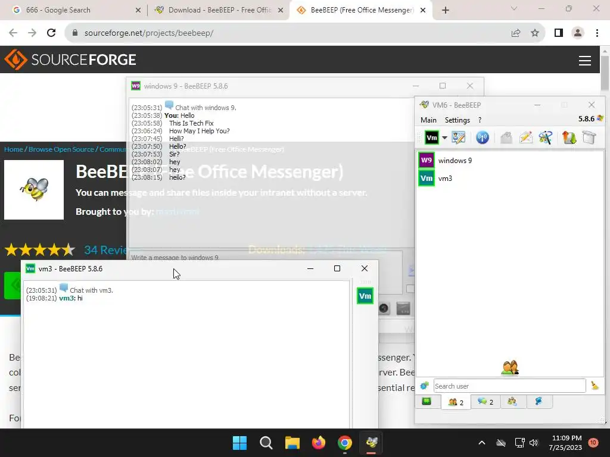
Task: Select user windows 9 in the list
Action: coord(455,161)
